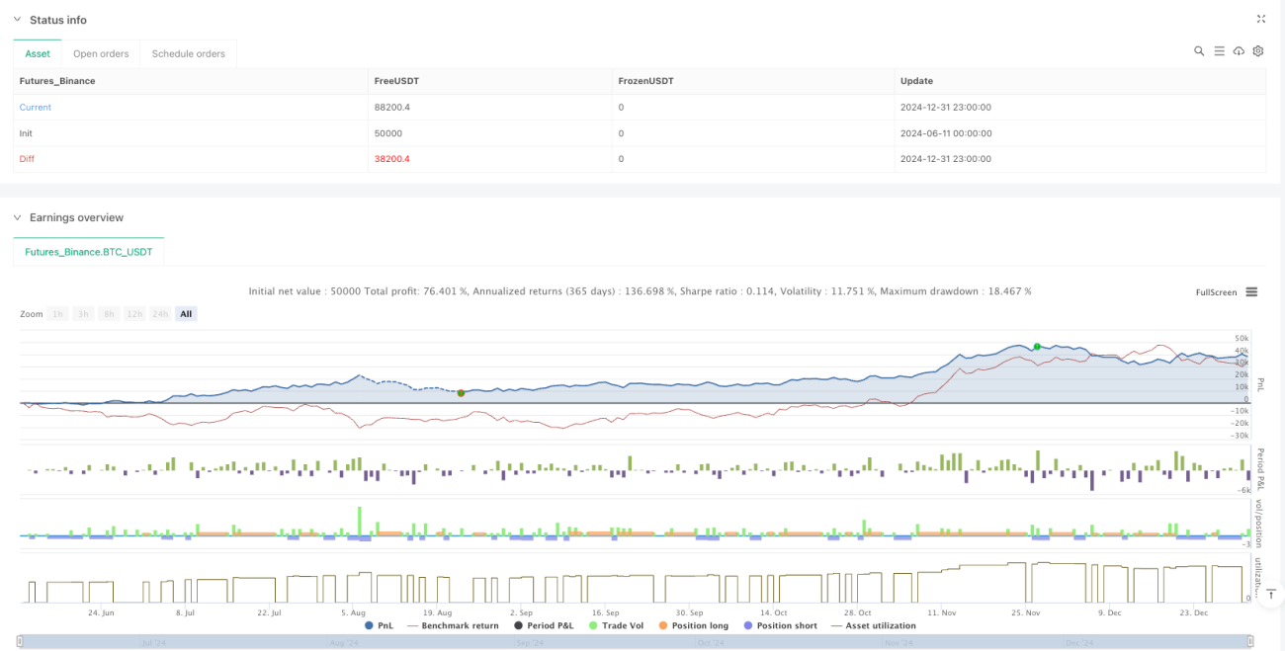The image size is (1285, 651).
Task: Click the search magnifier icon in Status info
Action: click(1199, 51)
